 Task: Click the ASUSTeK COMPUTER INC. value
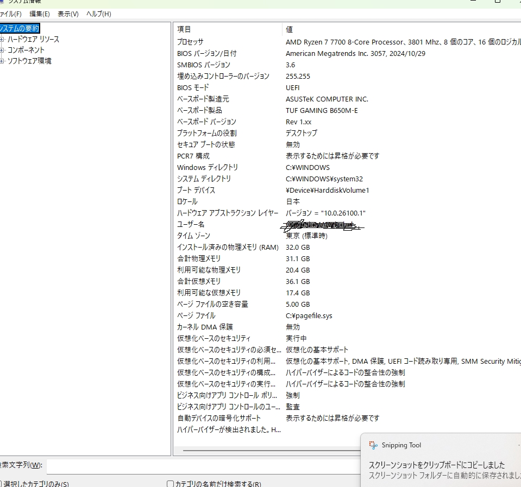coord(327,99)
